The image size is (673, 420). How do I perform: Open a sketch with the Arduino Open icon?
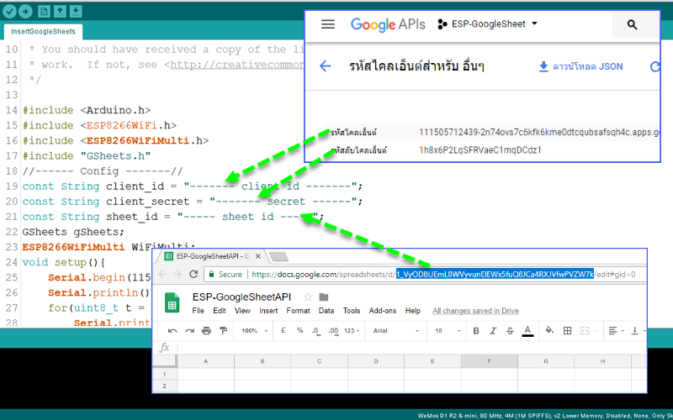pos(60,12)
